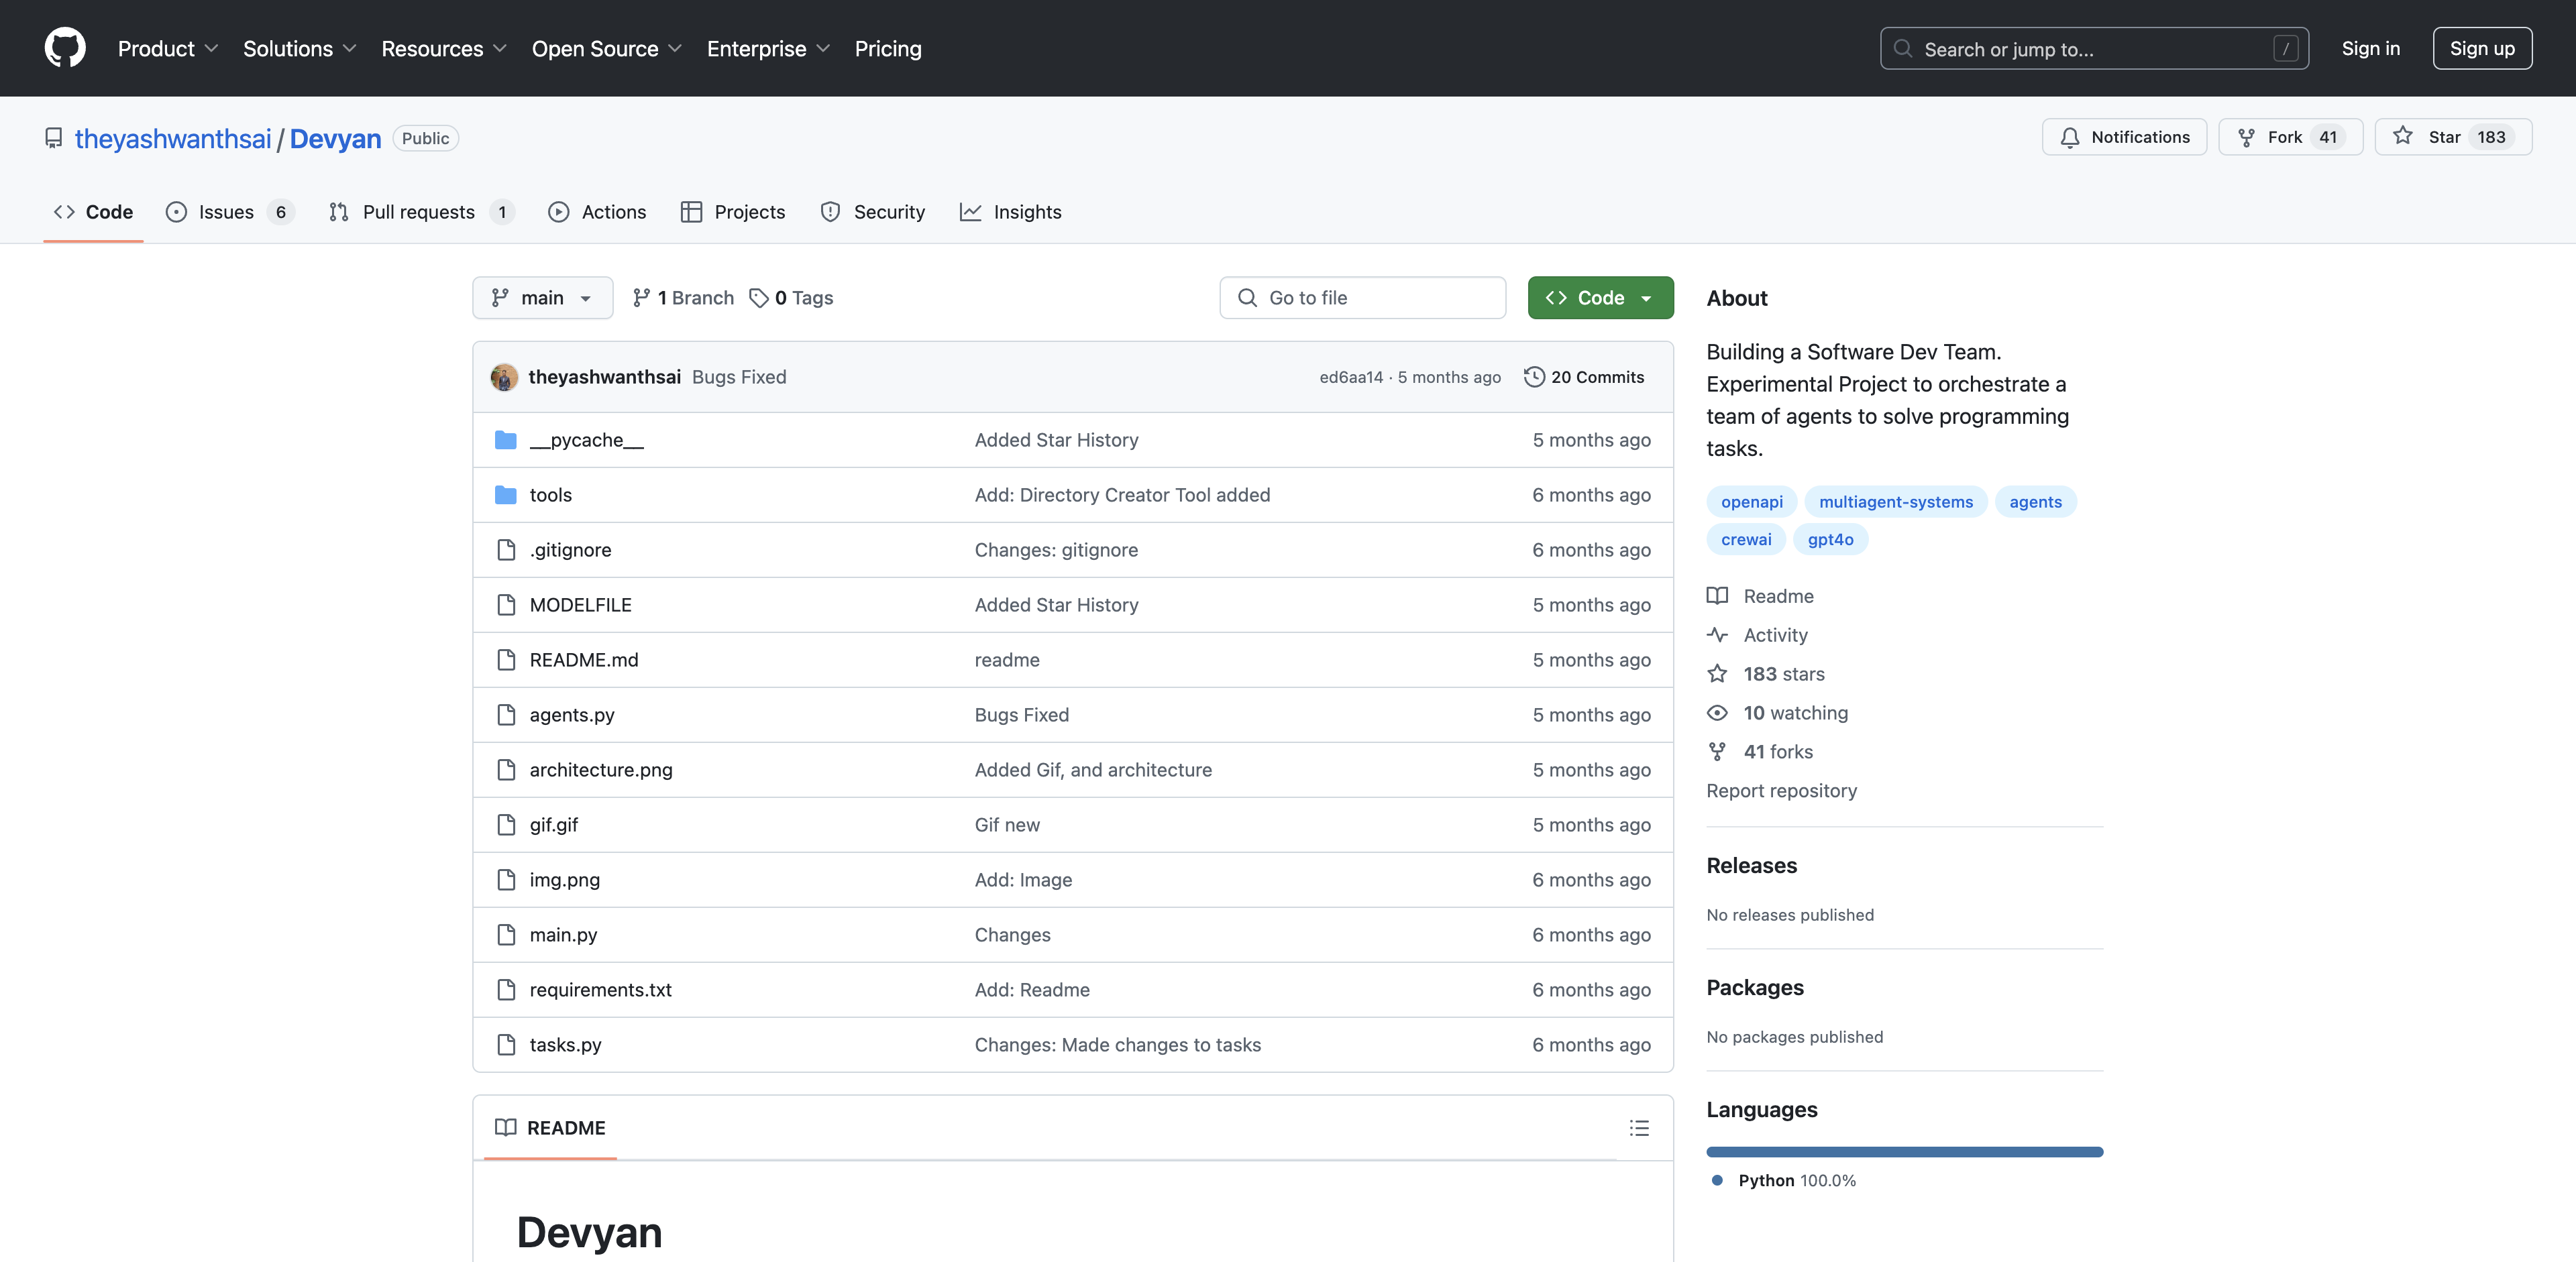
Task: Click the Search or jump to field
Action: [2094, 48]
